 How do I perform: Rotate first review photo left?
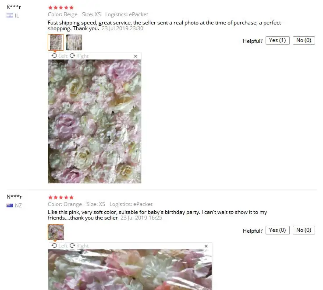pyautogui.click(x=59, y=56)
